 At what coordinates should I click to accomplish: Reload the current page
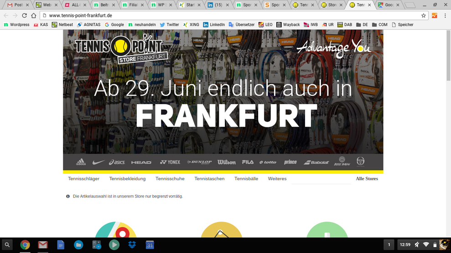point(25,15)
